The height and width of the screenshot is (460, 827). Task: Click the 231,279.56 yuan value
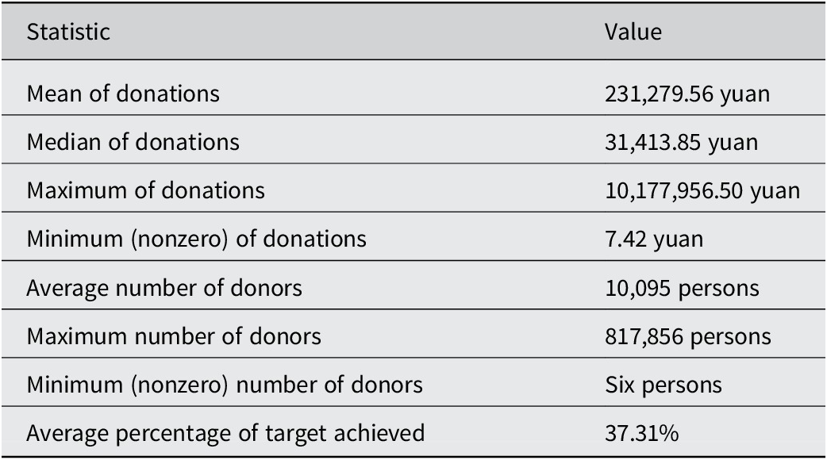687,95
